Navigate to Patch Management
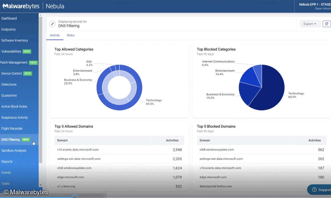This screenshot has height=198, width=331. click(x=14, y=62)
